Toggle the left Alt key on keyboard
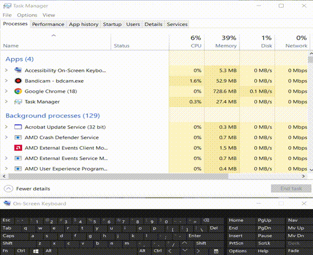 point(49,251)
